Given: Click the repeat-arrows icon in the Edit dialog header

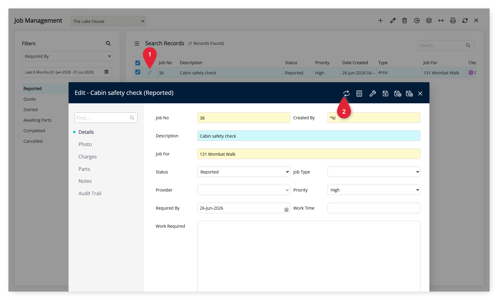Looking at the screenshot, I should (346, 94).
